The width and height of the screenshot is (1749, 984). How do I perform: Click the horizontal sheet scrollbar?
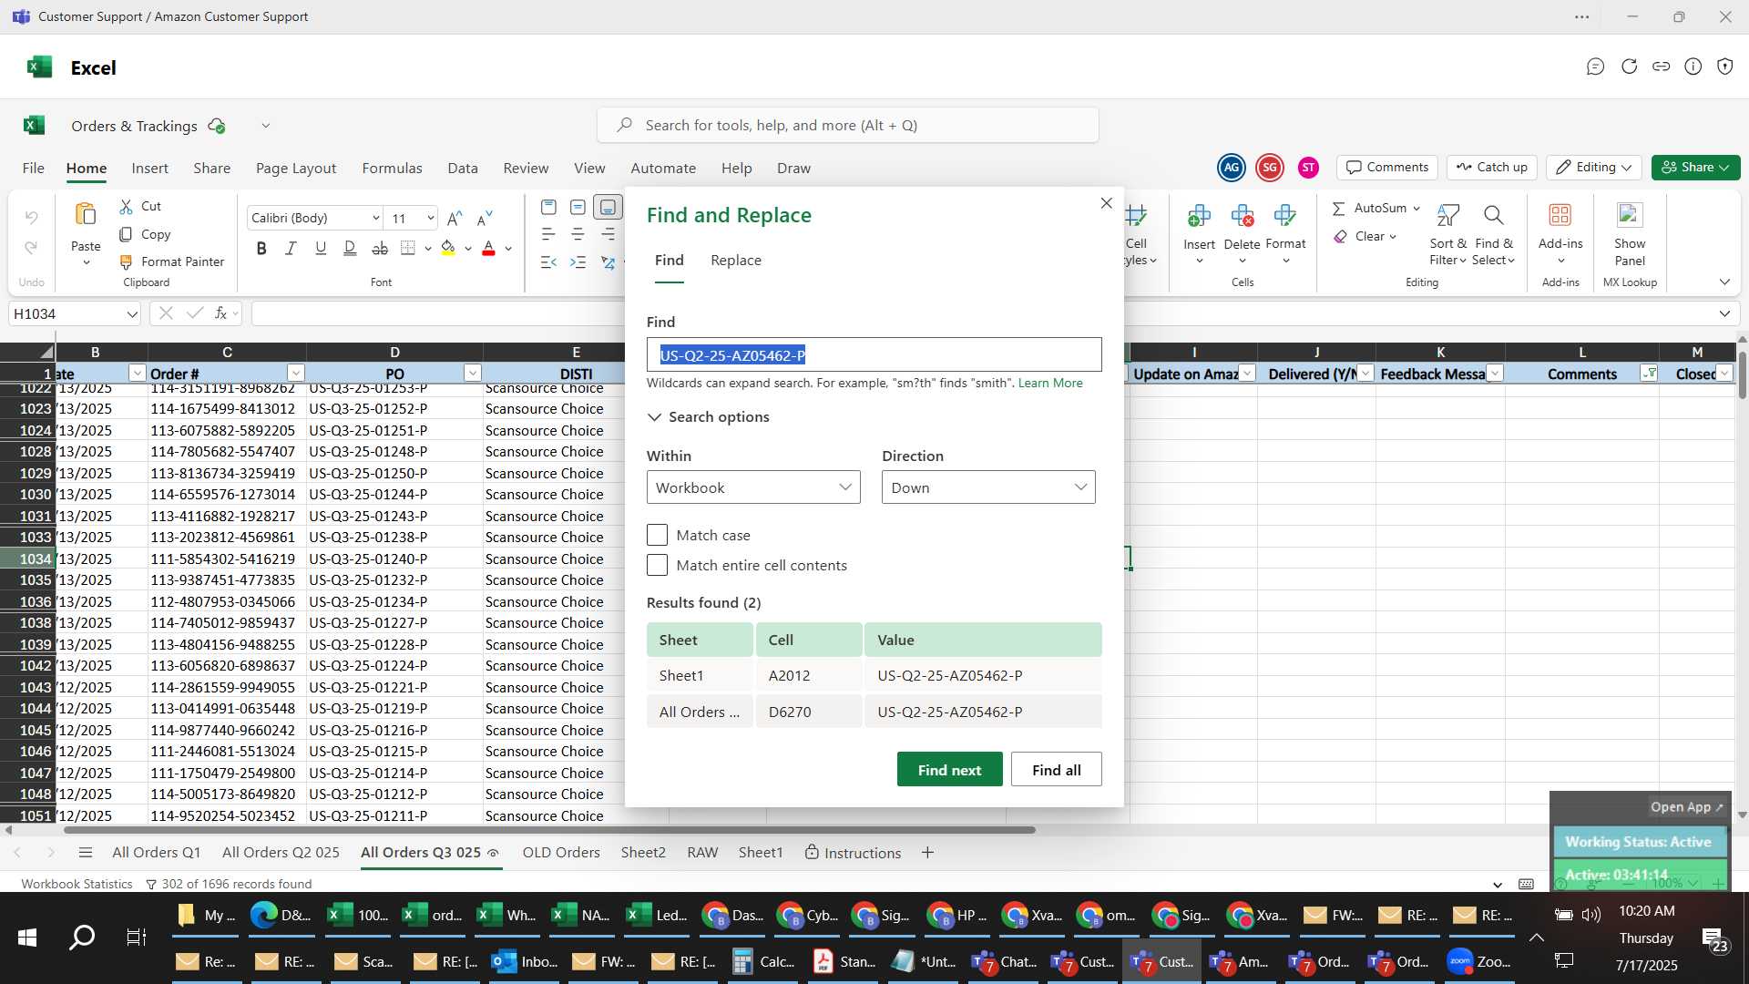[549, 830]
